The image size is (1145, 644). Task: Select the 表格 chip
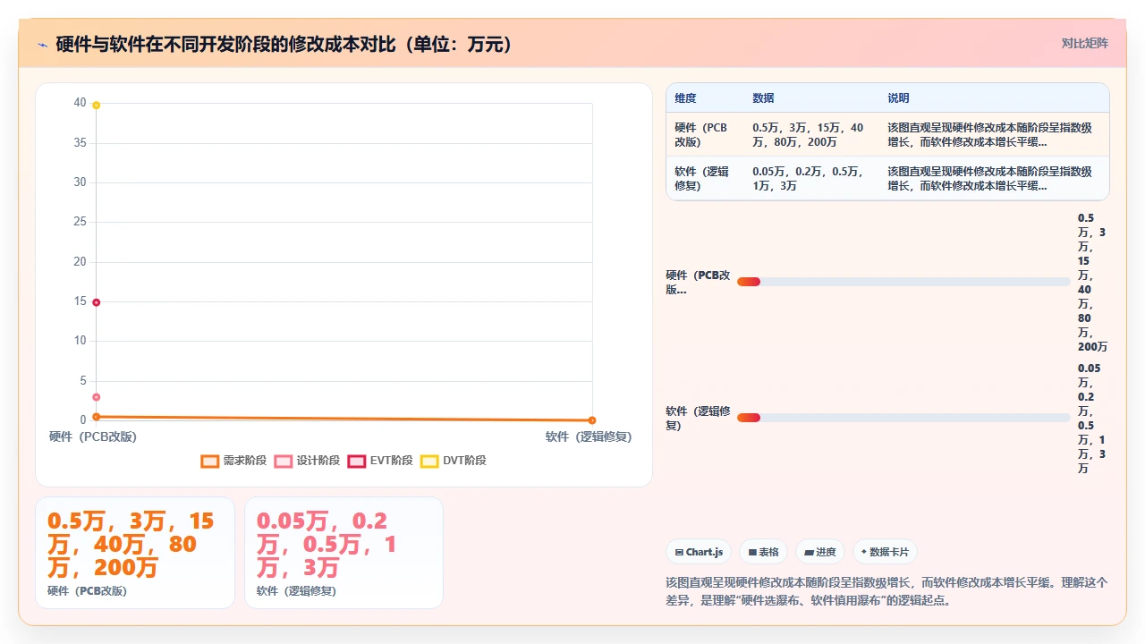tap(764, 552)
